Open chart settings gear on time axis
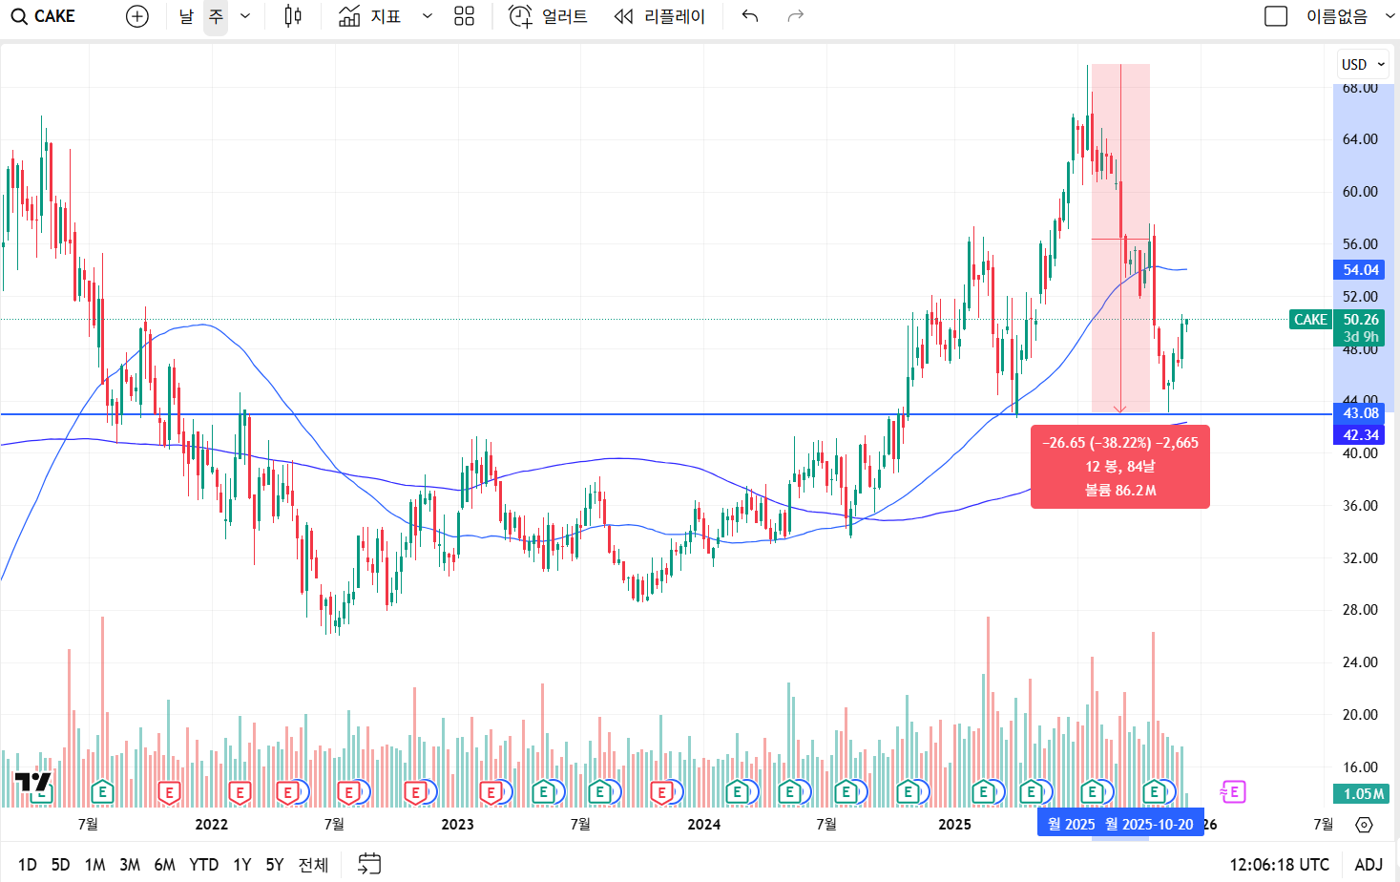This screenshot has width=1400, height=882. coord(1364,825)
